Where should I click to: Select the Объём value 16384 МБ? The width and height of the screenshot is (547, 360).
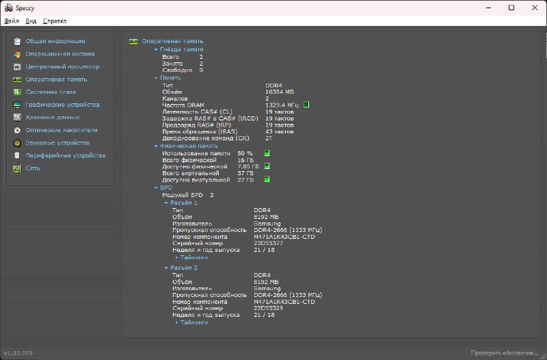click(x=280, y=92)
